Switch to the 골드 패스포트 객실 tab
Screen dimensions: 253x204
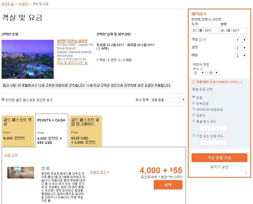[18, 131]
